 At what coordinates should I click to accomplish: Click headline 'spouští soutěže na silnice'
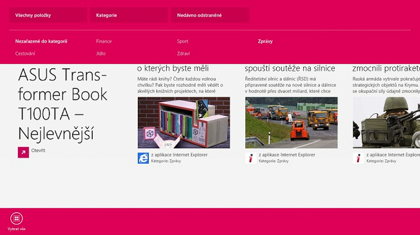[290, 68]
